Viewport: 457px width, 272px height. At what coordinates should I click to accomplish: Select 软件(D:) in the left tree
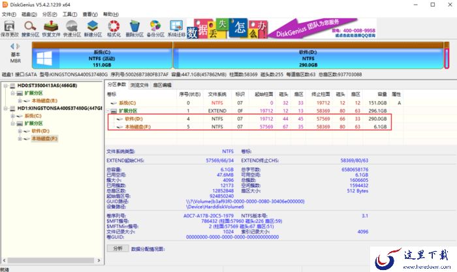(x=40, y=131)
